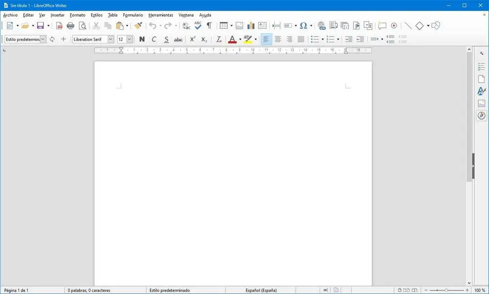Open the Formato menu
489x294 pixels.
pyautogui.click(x=77, y=15)
